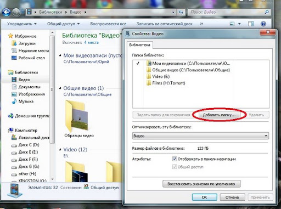Click navigation pane scrollbar up arrow
Image resolution: width=281 pixels, height=209 pixels.
pyautogui.click(x=52, y=32)
